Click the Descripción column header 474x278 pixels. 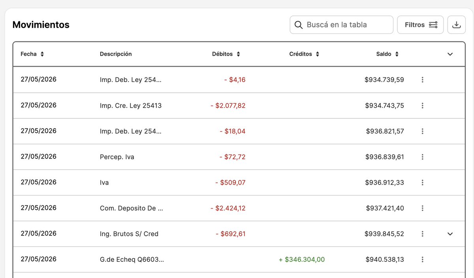tap(116, 54)
